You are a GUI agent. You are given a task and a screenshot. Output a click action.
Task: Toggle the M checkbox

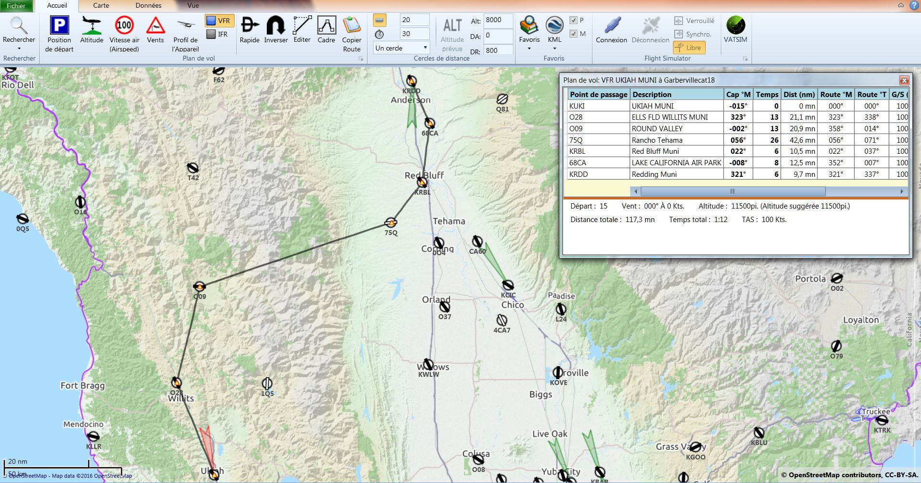coord(573,34)
